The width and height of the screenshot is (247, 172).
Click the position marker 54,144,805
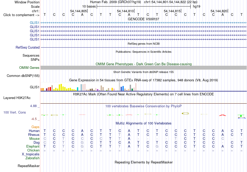click(79, 11)
